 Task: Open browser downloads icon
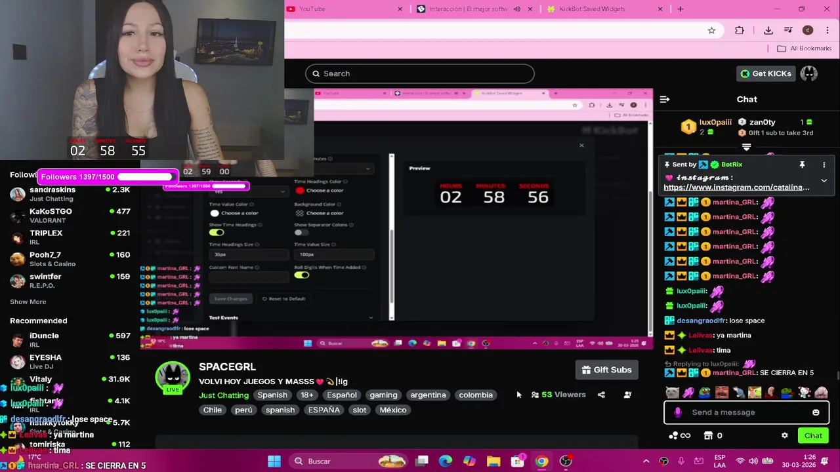point(768,30)
